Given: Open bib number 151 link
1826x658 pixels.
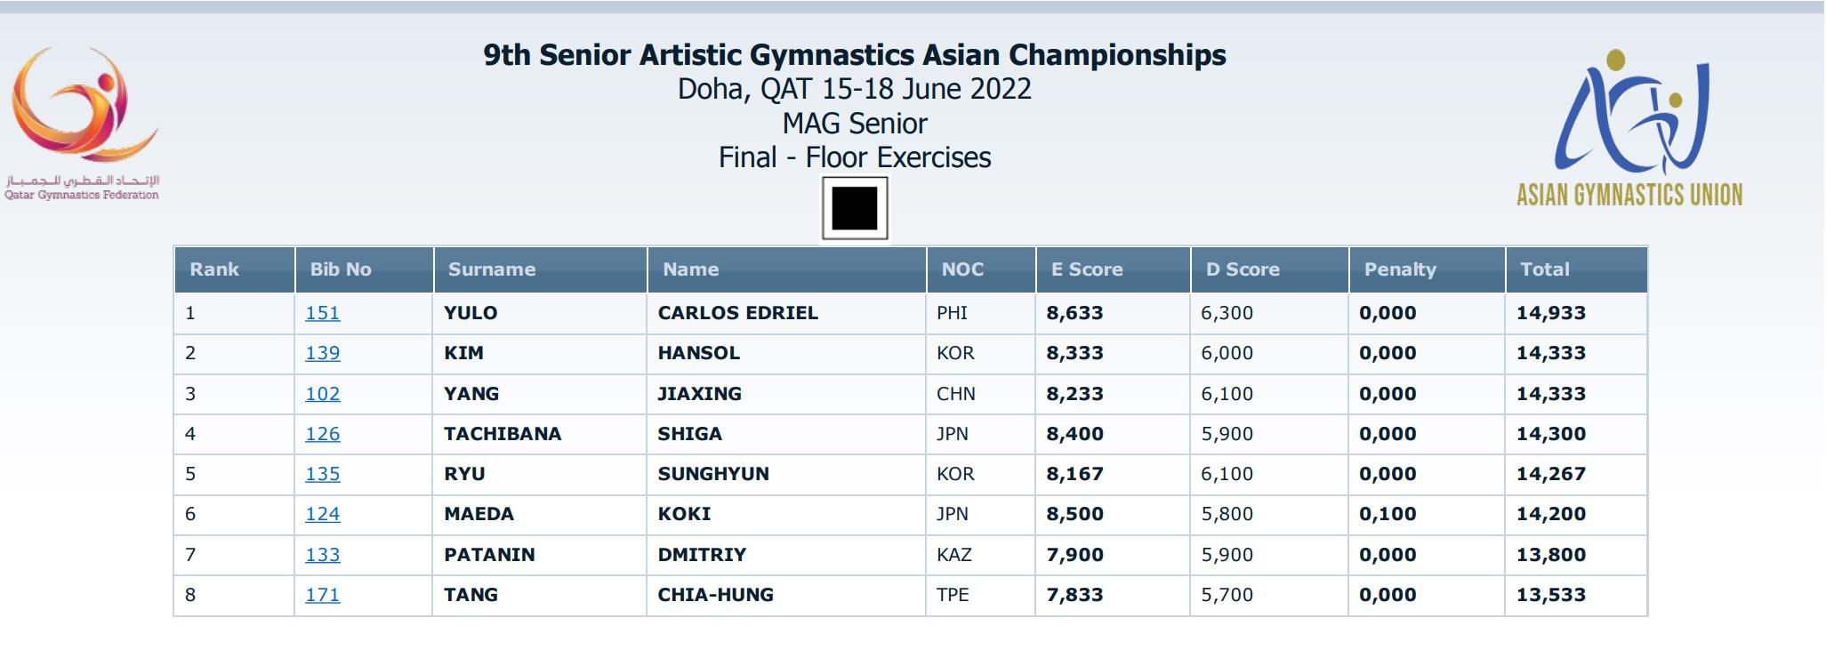Looking at the screenshot, I should (322, 313).
